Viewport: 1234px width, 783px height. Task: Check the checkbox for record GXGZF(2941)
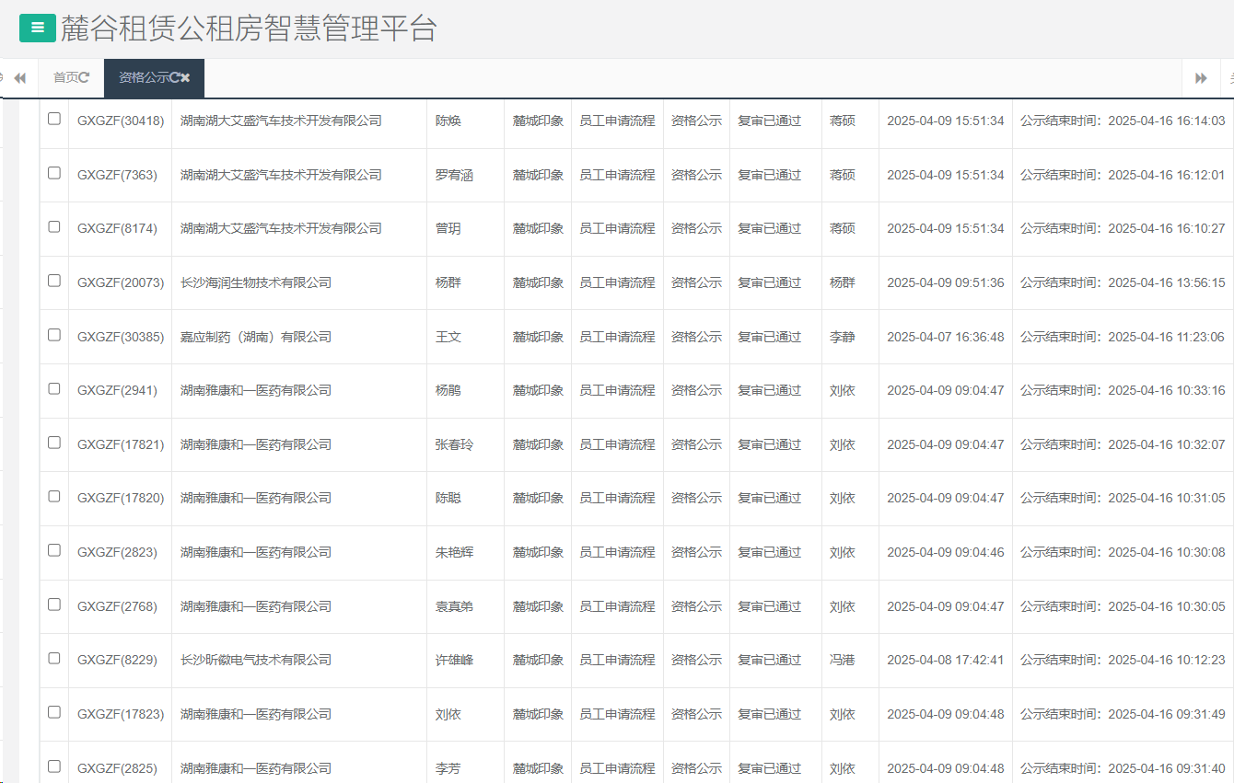point(52,390)
